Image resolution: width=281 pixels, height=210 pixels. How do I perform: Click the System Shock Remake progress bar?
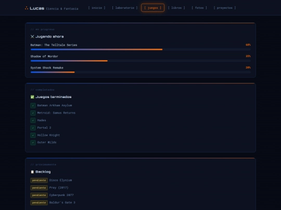[x=140, y=72]
